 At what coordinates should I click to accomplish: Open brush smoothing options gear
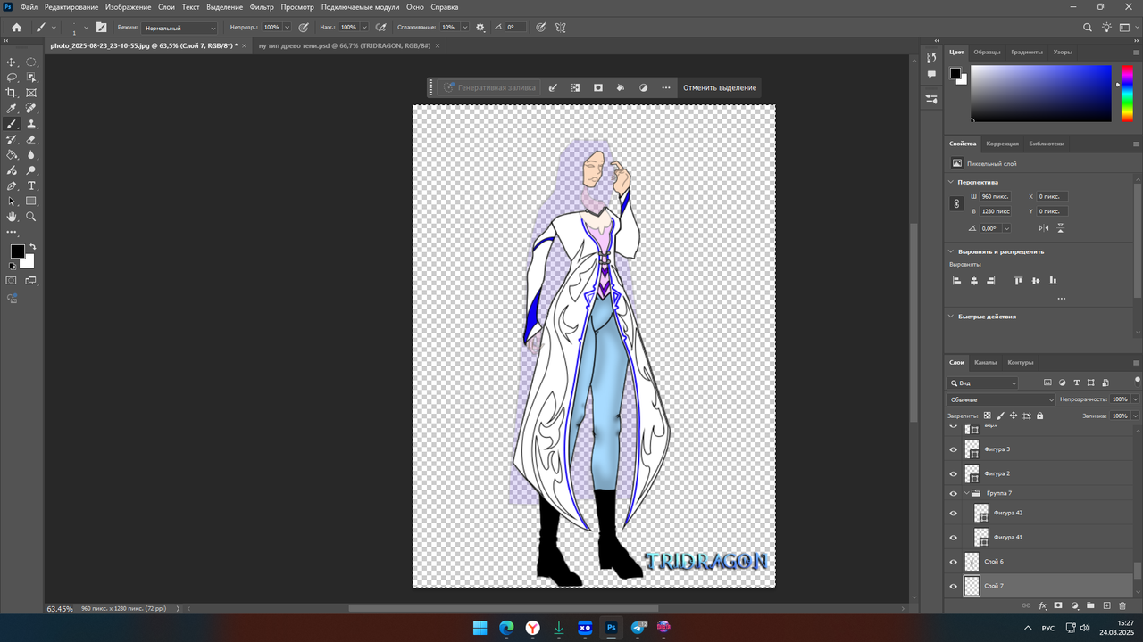pyautogui.click(x=480, y=28)
